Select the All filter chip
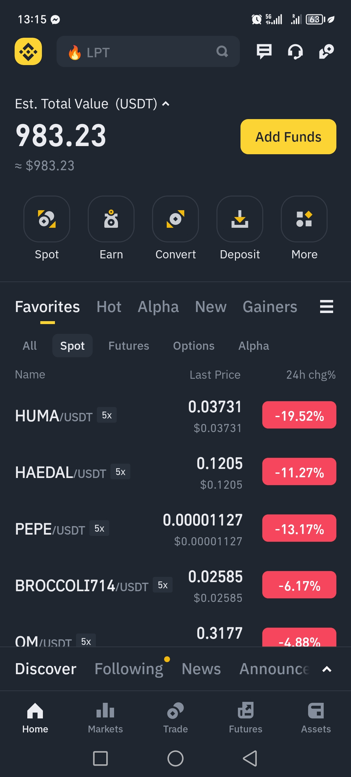Viewport: 351px width, 777px height. click(x=30, y=346)
